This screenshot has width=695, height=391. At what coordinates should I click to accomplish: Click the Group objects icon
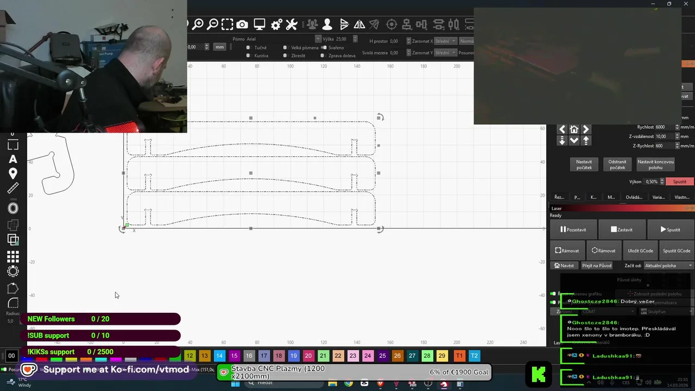(312, 24)
